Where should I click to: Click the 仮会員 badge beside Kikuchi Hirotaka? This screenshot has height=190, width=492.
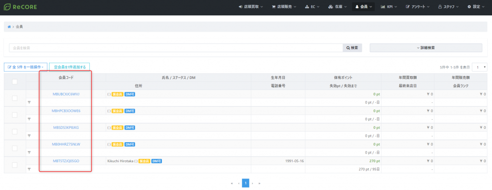pyautogui.click(x=144, y=161)
